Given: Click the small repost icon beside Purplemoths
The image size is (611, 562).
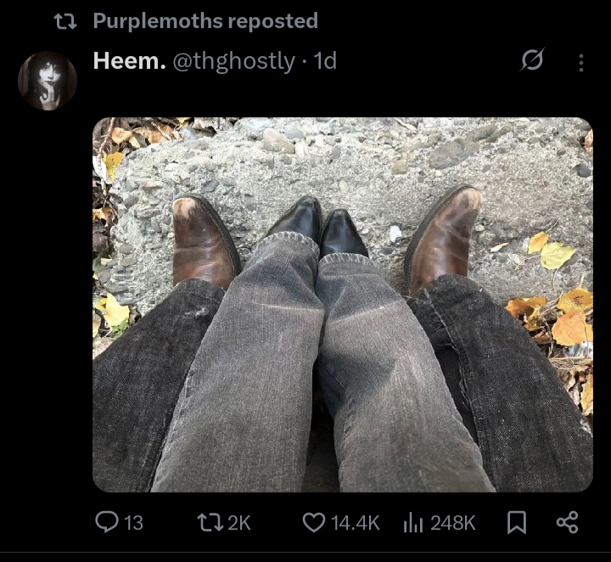Looking at the screenshot, I should (x=65, y=21).
